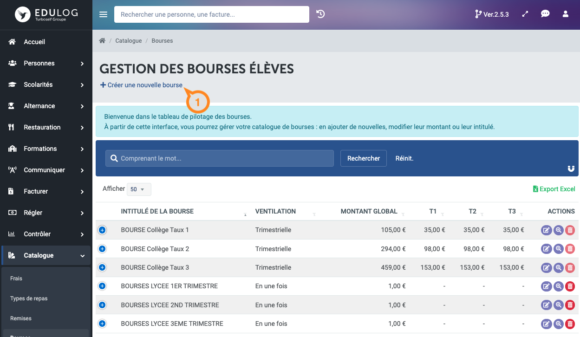
Task: View details of BOURSE Collège Taux 2
Action: 559,249
